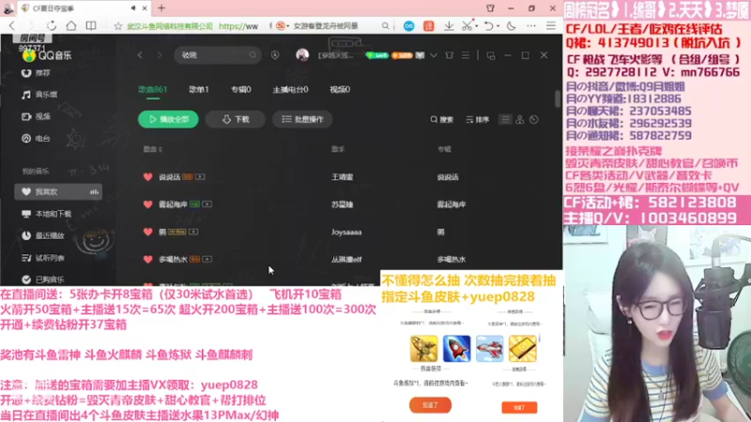The height and width of the screenshot is (422, 751).
Task: Mute the CF tab speaker icon
Action: click(133, 8)
